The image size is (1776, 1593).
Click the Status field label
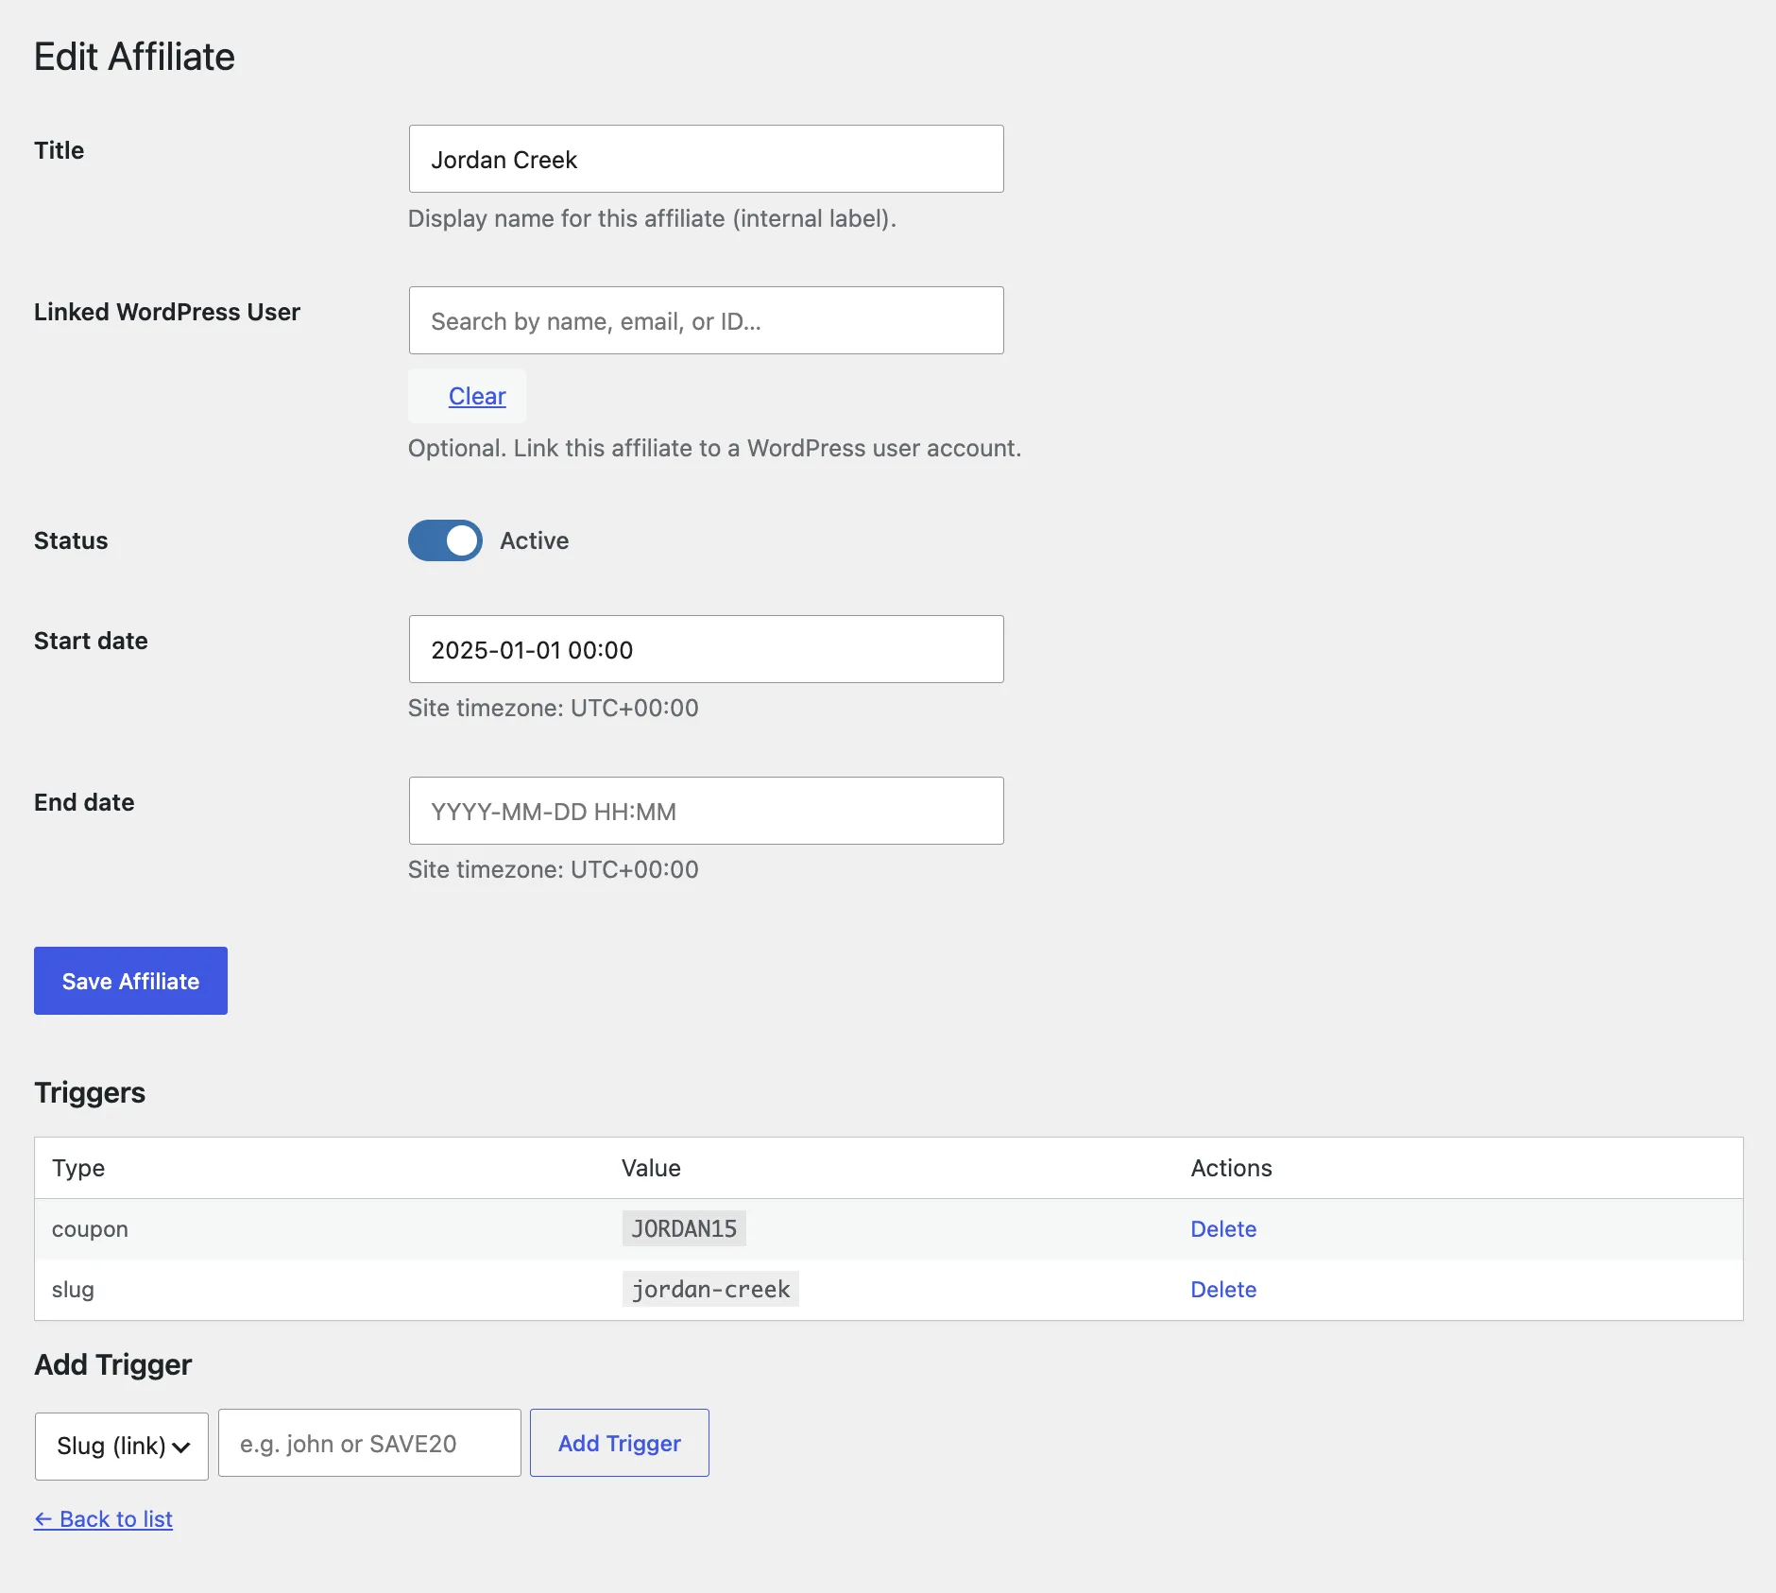point(71,540)
